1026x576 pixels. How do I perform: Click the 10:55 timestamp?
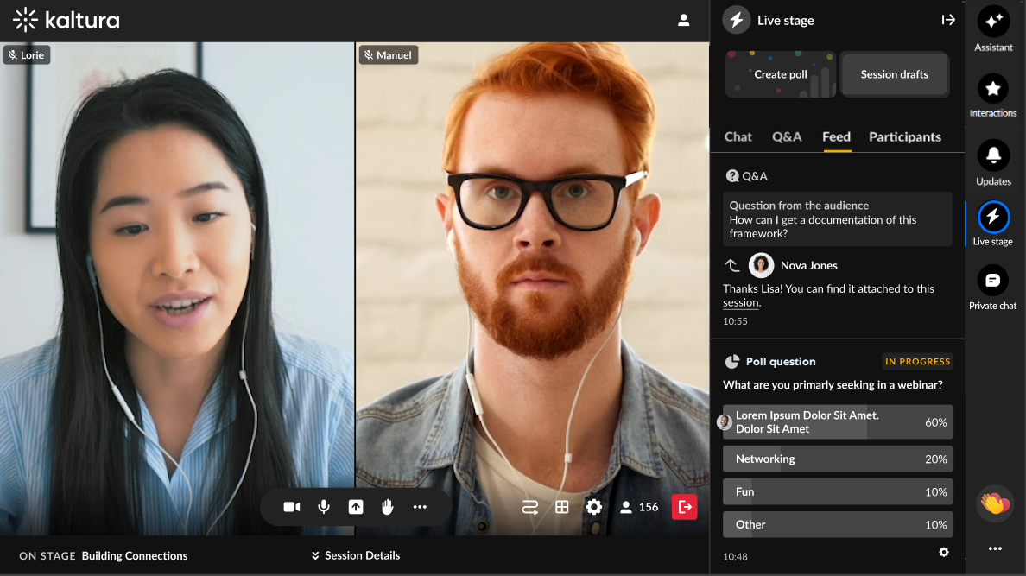735,321
